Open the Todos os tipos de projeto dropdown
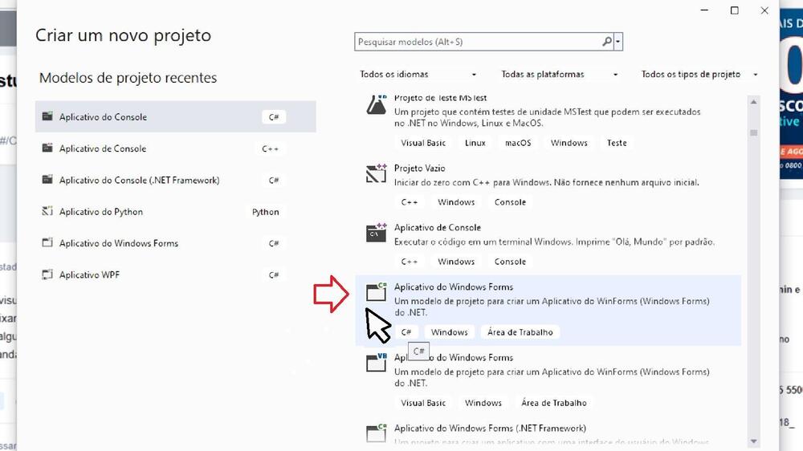 pyautogui.click(x=699, y=74)
